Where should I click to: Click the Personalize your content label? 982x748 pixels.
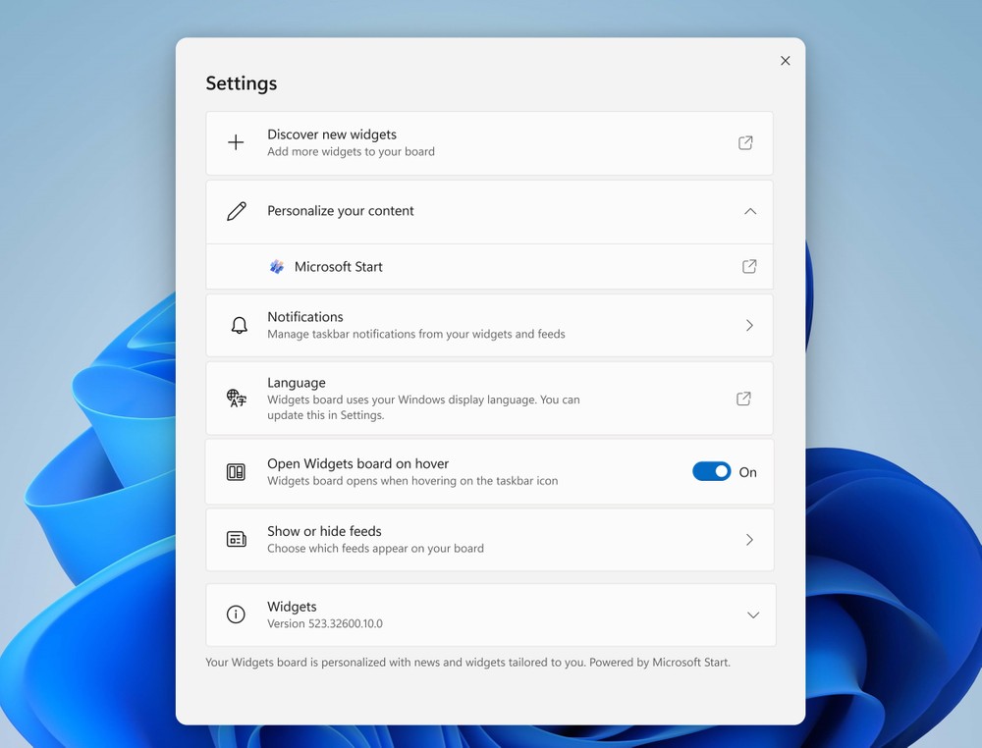341,211
